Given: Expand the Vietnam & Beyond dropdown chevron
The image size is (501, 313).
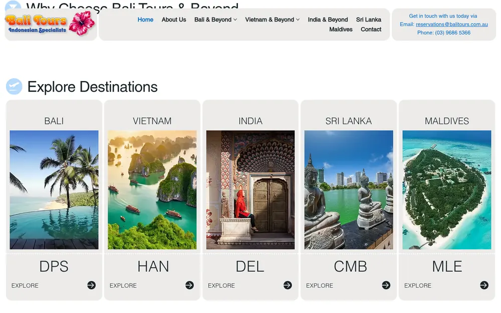Looking at the screenshot, I should click(x=298, y=20).
